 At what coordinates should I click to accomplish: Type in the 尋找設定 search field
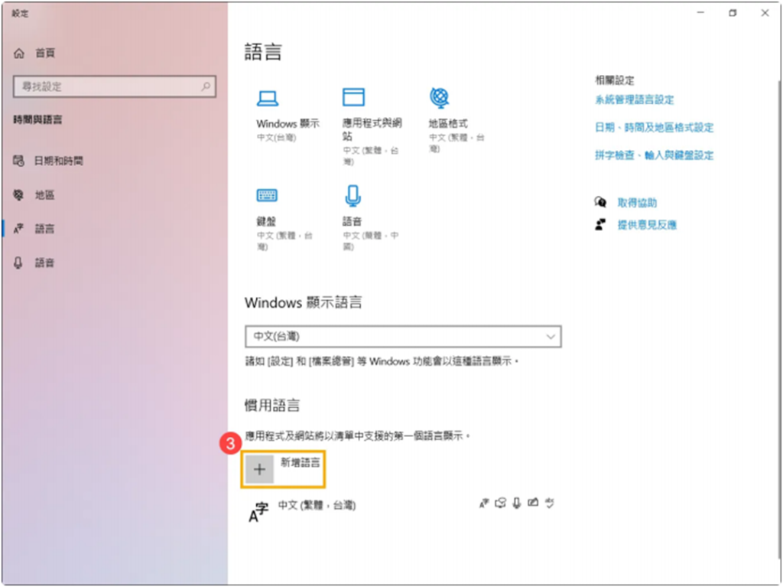(107, 87)
